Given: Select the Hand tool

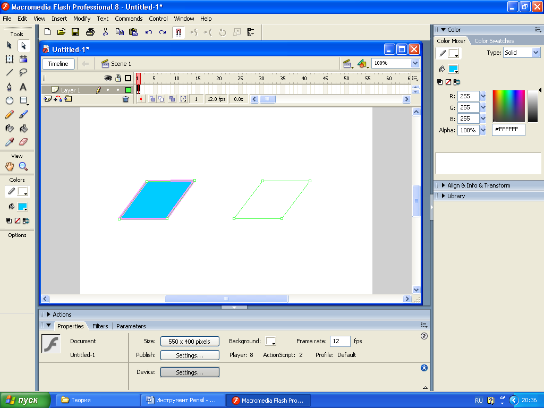Looking at the screenshot, I should point(10,166).
